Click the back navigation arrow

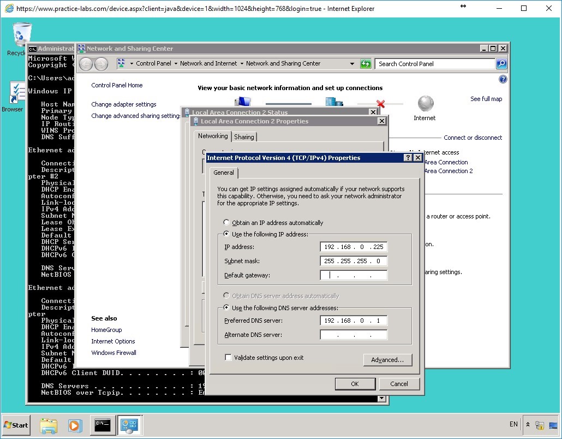[x=86, y=63]
